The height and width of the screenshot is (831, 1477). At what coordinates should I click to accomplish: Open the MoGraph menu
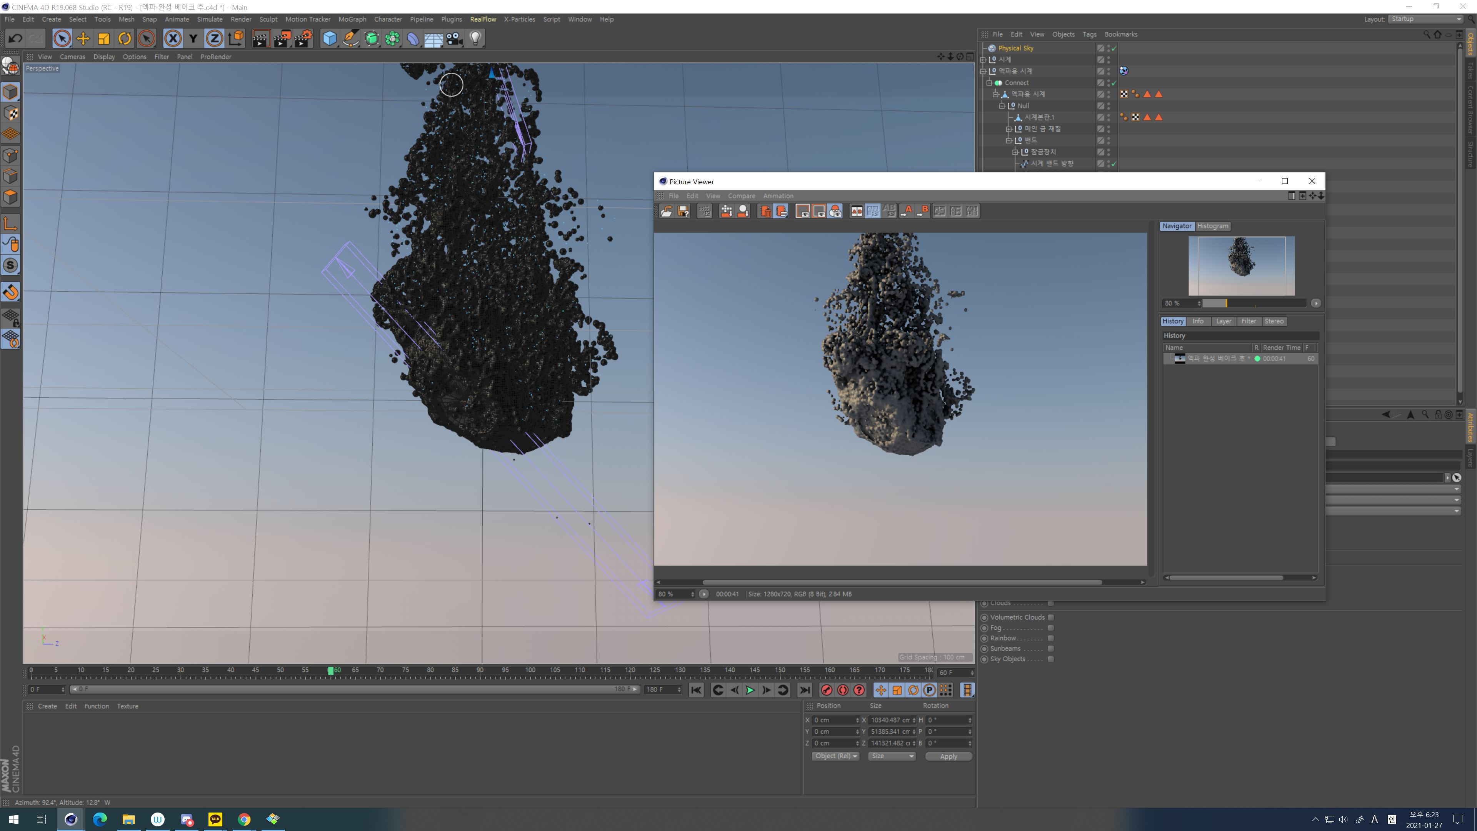(x=352, y=19)
